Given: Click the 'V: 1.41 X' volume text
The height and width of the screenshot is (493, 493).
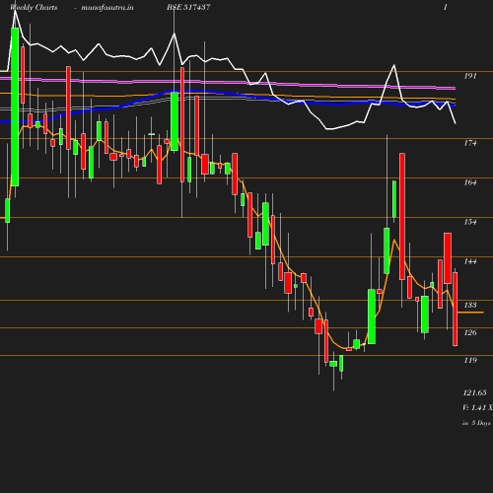Looking at the screenshot, I should coord(477,408).
